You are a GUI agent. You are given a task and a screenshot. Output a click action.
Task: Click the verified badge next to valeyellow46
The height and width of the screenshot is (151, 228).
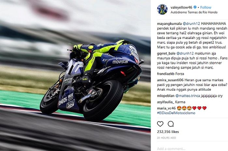pos(195,7)
